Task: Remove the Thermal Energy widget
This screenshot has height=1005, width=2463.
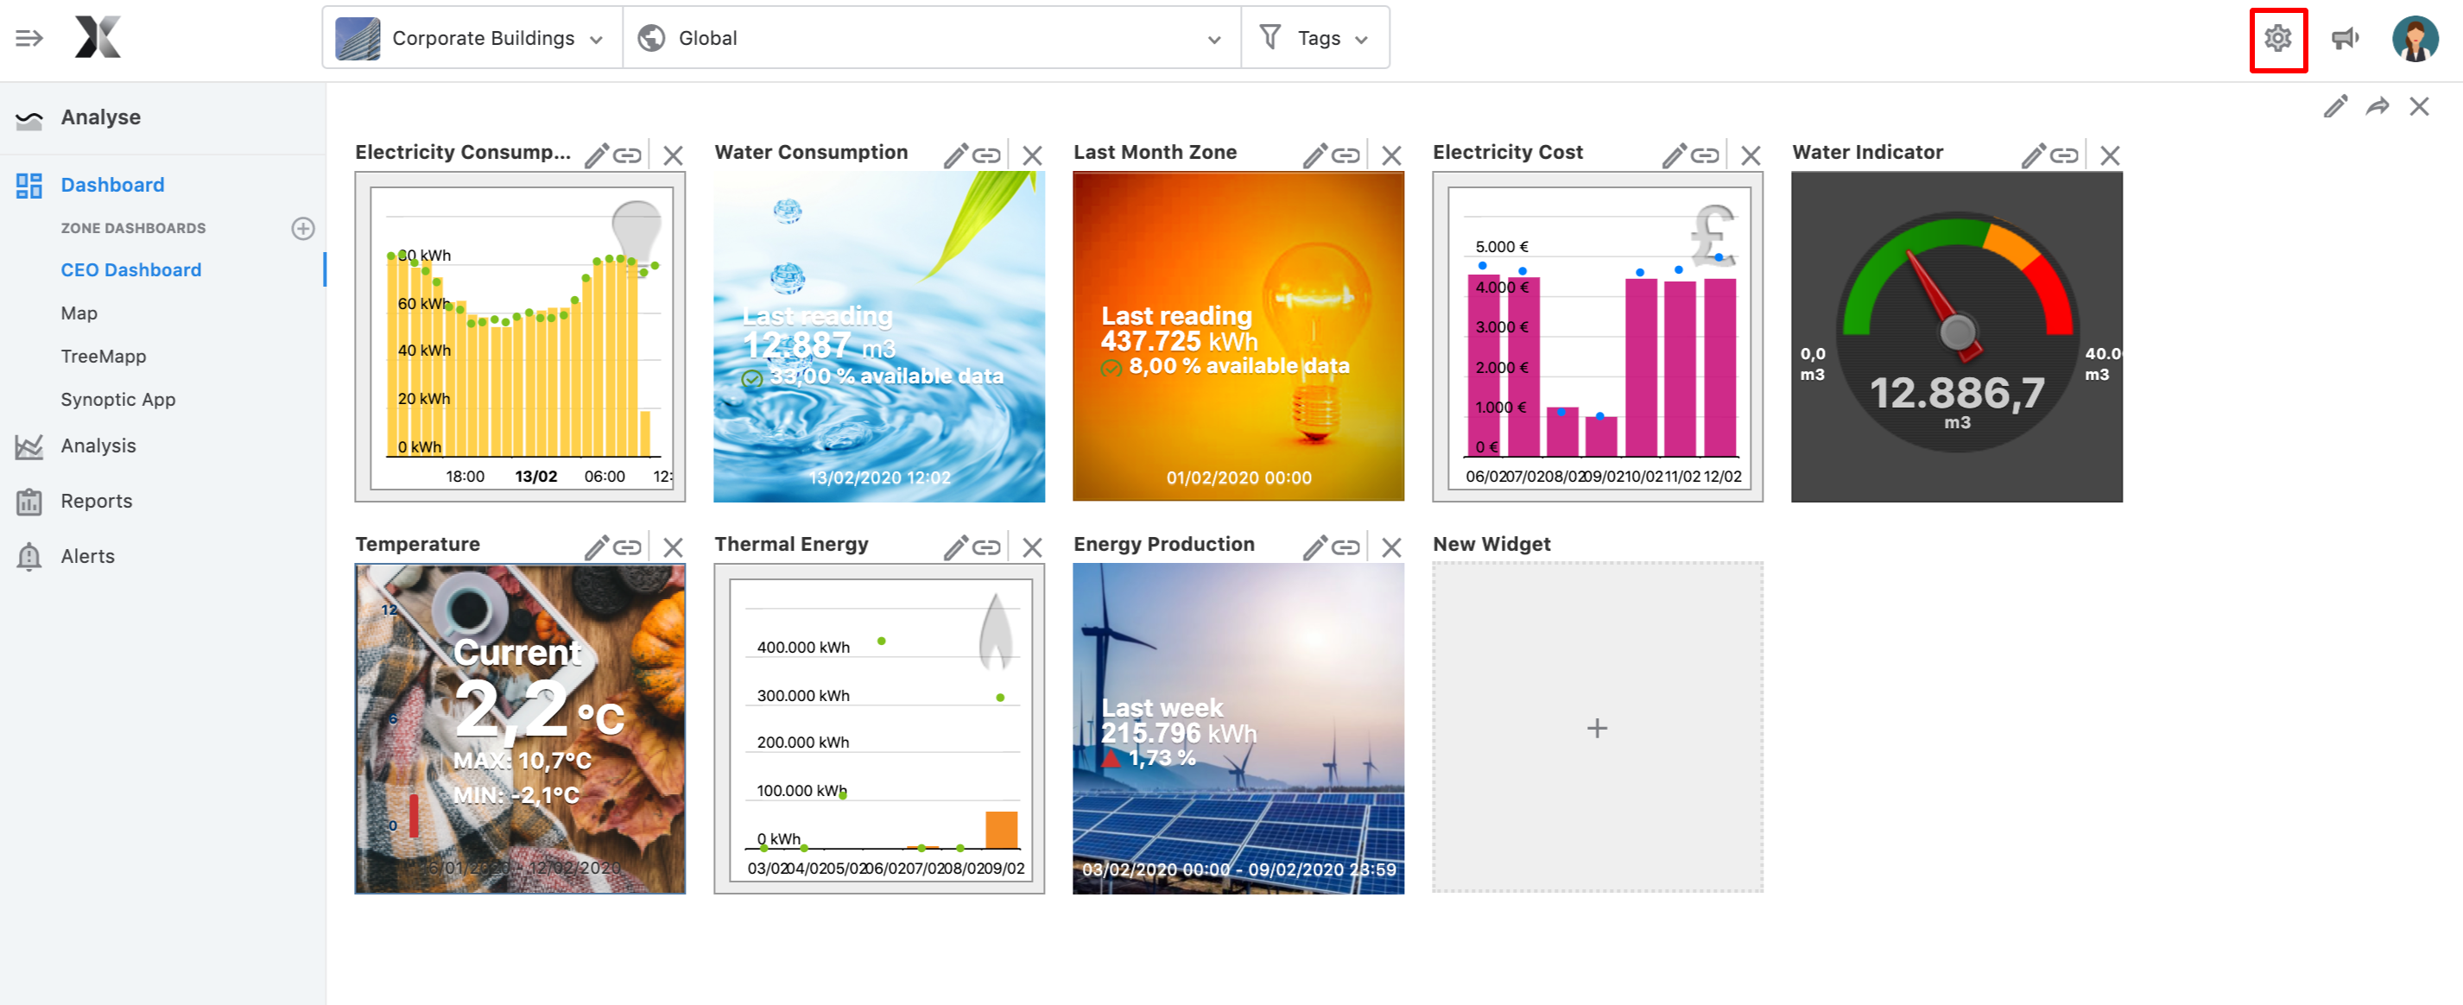Action: [1033, 547]
